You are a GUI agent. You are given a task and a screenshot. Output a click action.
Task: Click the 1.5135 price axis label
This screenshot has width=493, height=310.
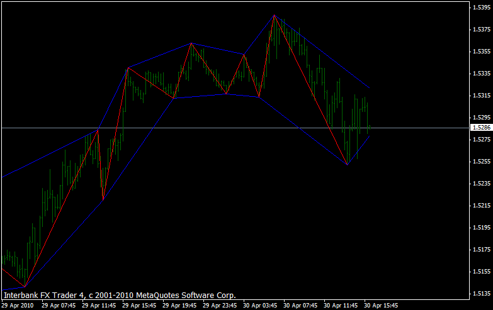click(482, 294)
